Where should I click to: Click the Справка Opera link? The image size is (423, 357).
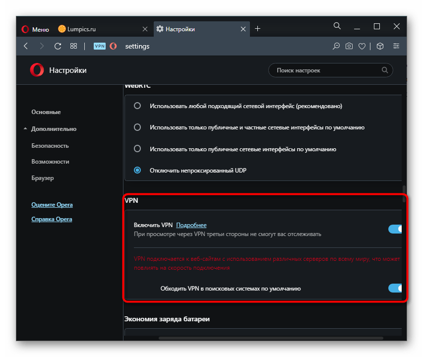click(x=52, y=219)
